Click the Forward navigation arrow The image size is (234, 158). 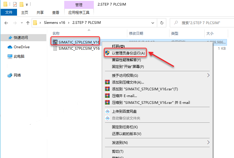pos(15,23)
